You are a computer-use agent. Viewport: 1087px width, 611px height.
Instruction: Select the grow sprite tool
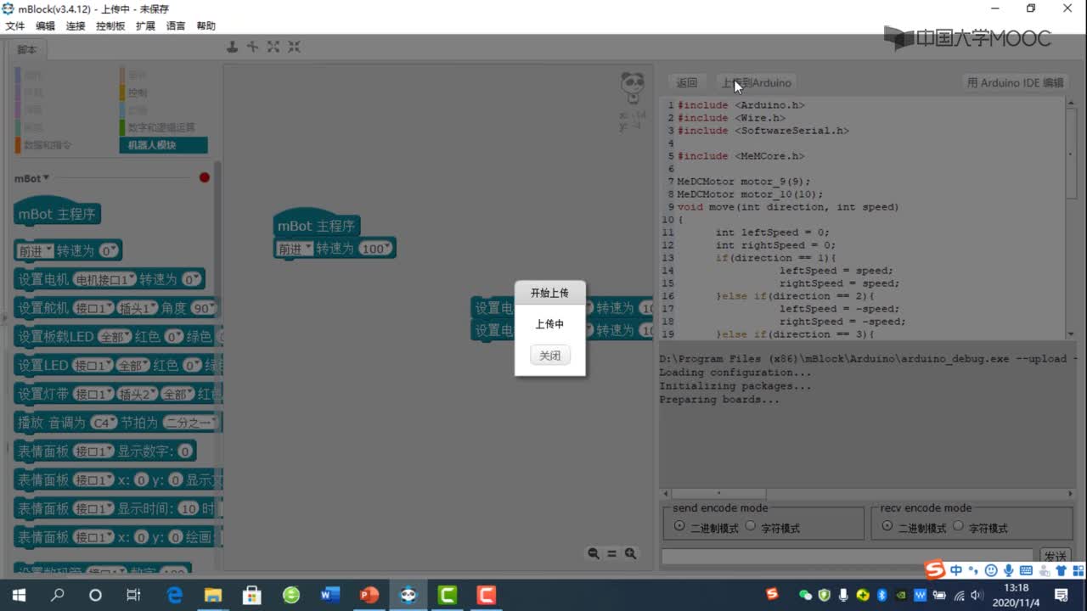point(273,47)
